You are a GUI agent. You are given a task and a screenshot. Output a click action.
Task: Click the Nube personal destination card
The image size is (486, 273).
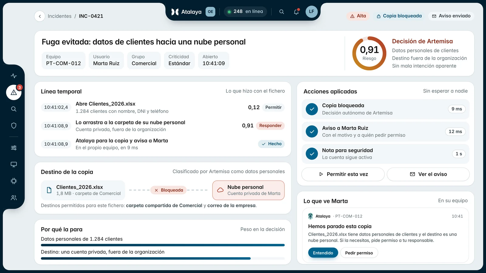248,190
